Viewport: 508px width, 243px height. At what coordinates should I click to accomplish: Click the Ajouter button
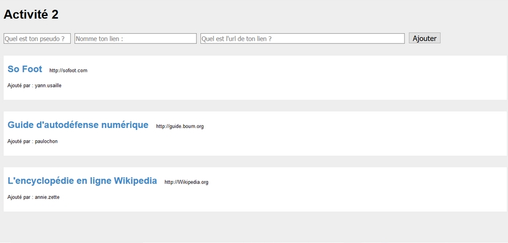point(424,38)
